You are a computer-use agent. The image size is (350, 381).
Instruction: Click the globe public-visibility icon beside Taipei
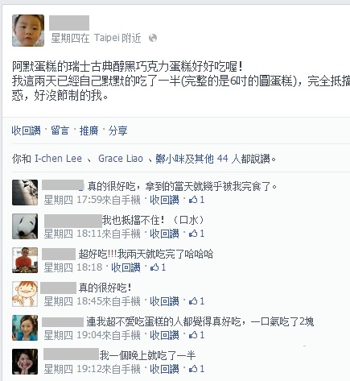pos(153,38)
